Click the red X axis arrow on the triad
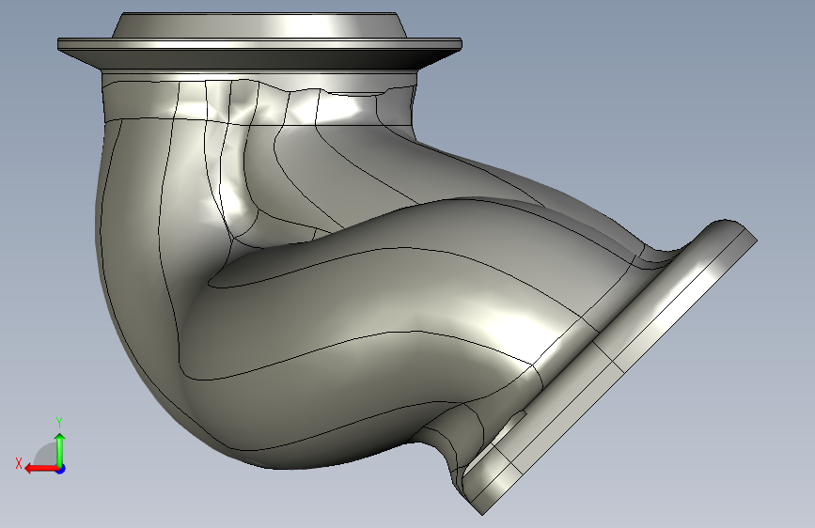 (x=40, y=469)
